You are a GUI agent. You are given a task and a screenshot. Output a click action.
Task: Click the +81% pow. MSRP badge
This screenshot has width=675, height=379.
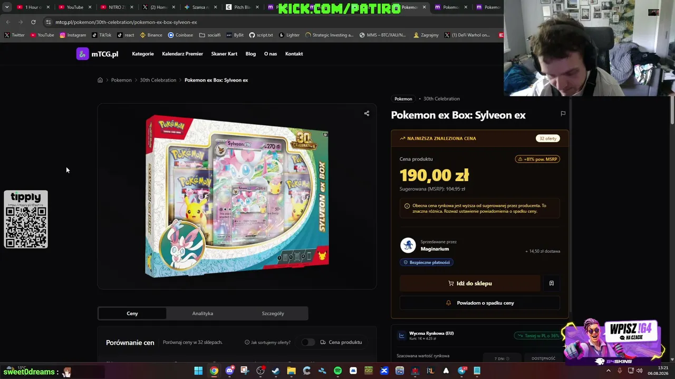point(538,159)
